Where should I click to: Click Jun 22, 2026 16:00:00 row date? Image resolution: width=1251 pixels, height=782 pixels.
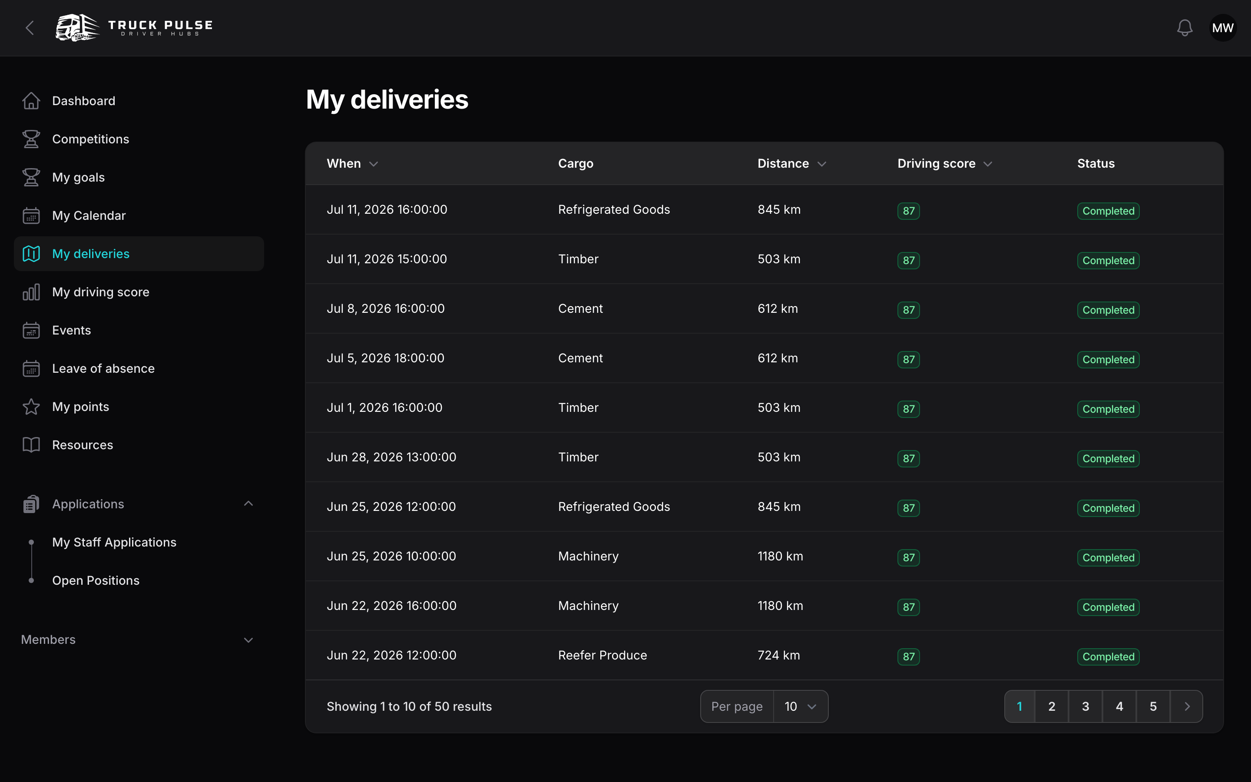pyautogui.click(x=391, y=606)
